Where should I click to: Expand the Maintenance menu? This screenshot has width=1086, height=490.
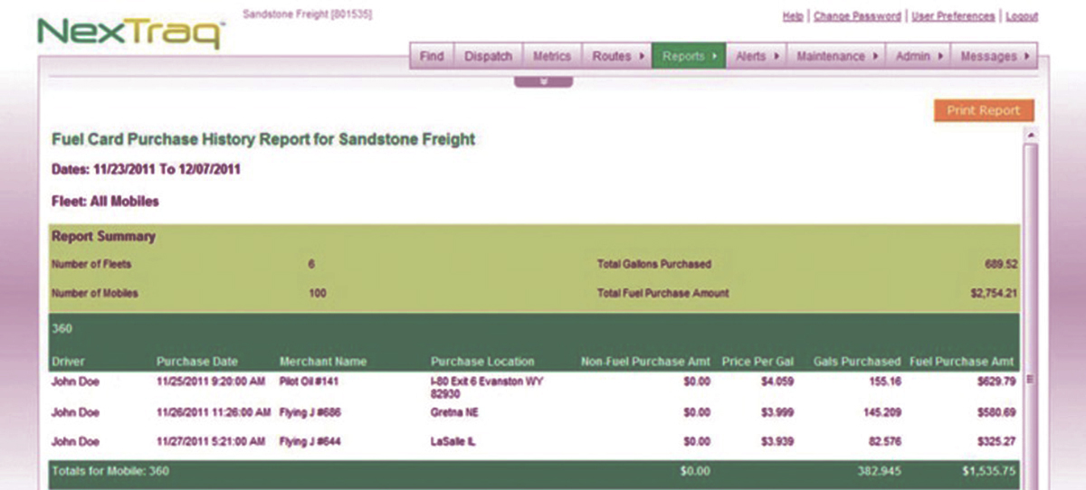click(836, 56)
